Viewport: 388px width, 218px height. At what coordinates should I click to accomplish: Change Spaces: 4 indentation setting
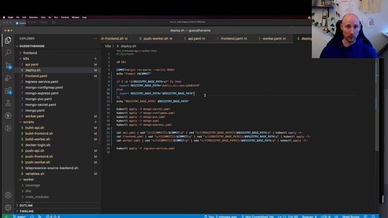click(309, 216)
